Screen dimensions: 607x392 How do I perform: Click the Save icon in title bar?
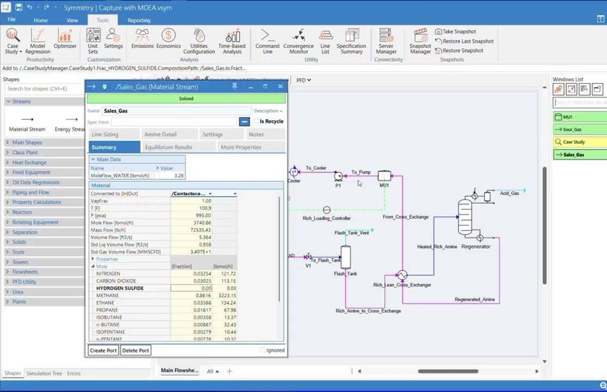(18, 8)
